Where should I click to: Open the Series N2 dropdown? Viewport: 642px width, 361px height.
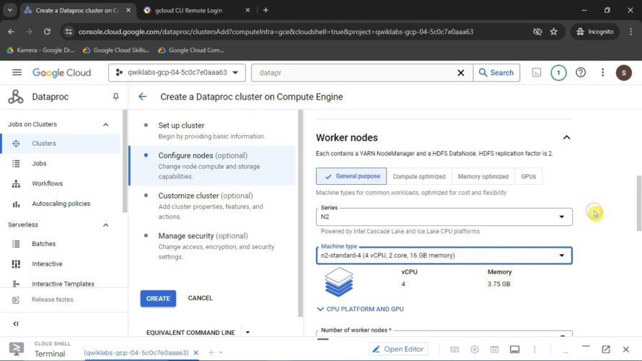444,217
